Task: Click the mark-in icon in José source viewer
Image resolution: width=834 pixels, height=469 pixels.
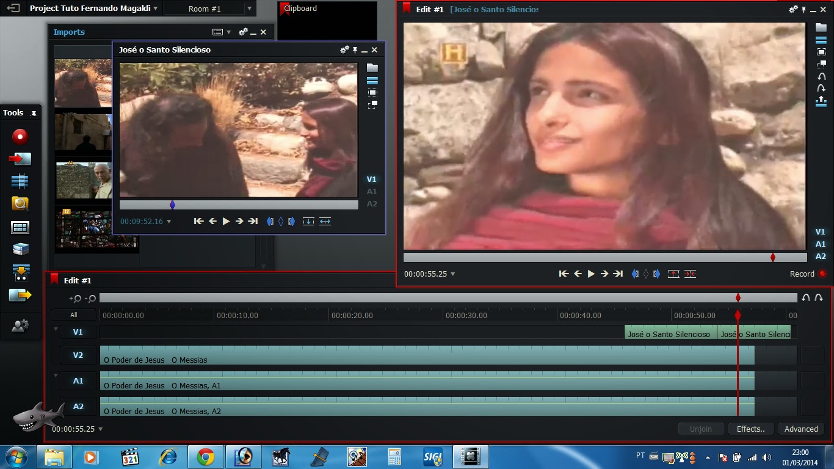Action: click(270, 221)
